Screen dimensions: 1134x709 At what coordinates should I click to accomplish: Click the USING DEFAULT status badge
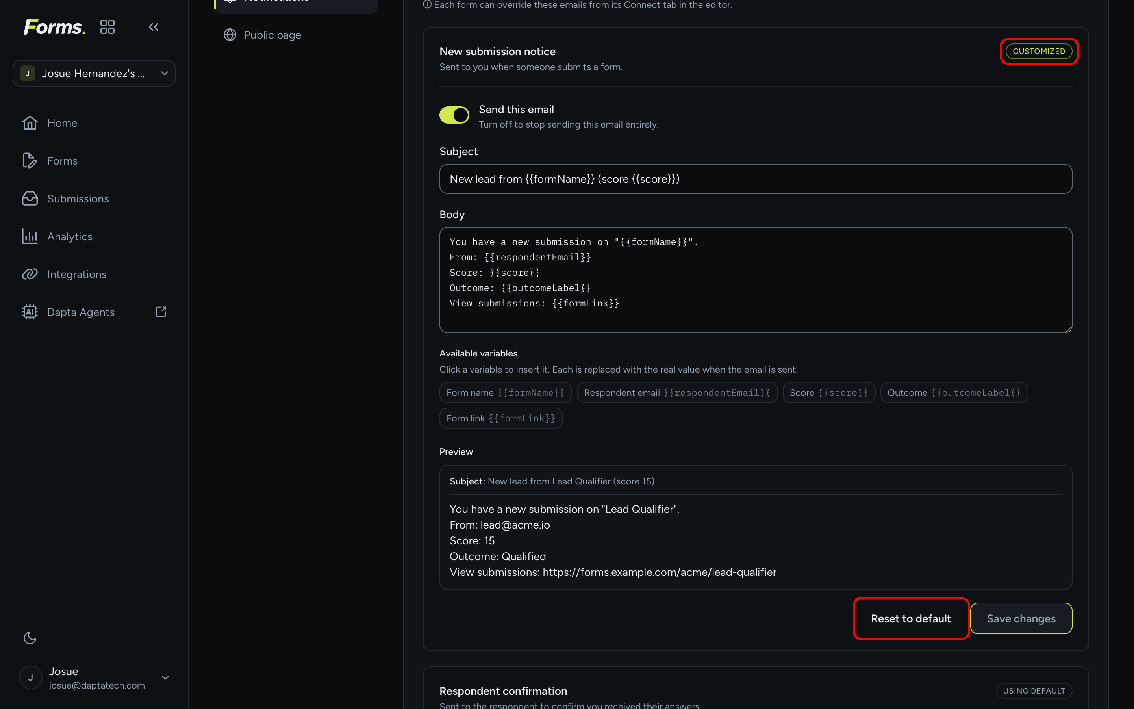tap(1034, 691)
